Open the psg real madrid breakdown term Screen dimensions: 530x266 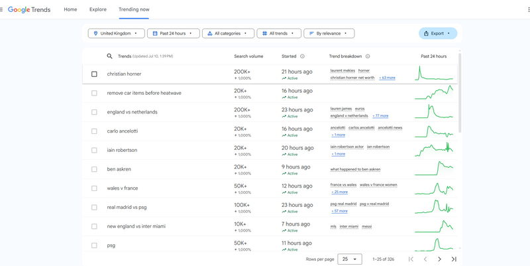pyautogui.click(x=343, y=204)
